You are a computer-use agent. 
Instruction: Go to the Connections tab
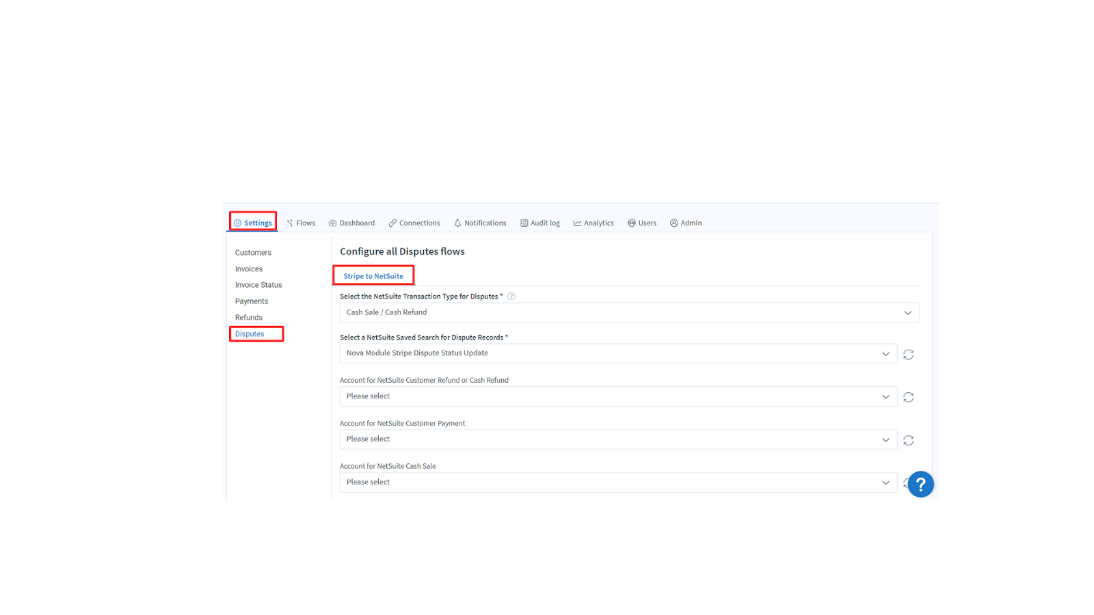point(414,223)
